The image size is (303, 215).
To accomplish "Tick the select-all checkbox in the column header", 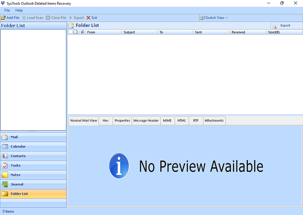I will pyautogui.click(x=71, y=32).
